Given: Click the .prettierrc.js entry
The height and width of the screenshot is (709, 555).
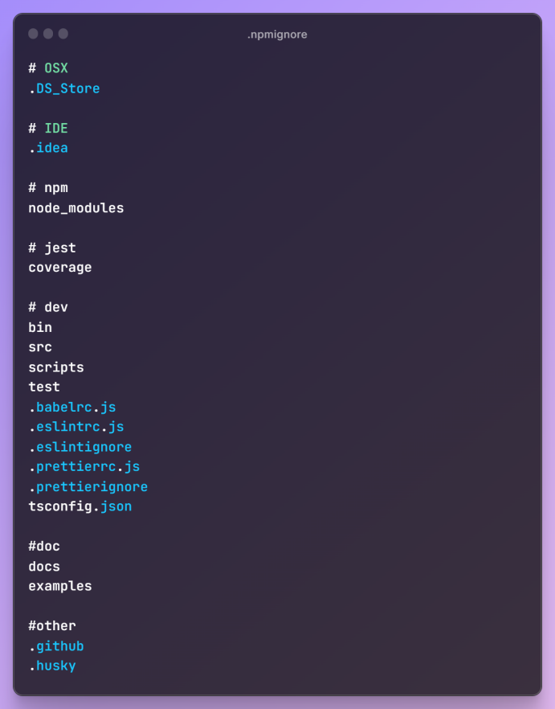Looking at the screenshot, I should [x=84, y=467].
